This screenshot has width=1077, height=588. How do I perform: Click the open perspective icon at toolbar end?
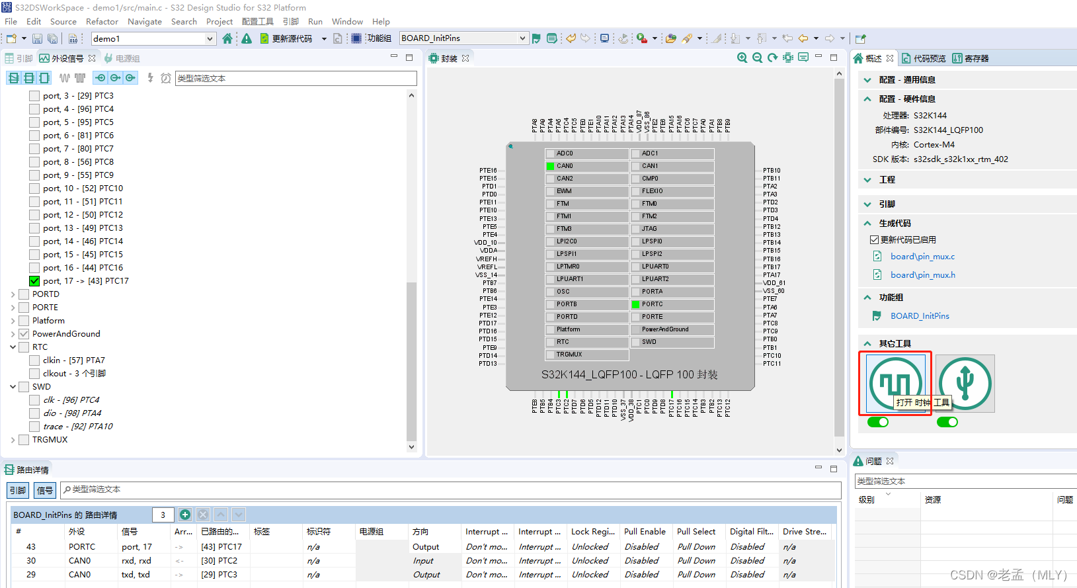pos(860,38)
